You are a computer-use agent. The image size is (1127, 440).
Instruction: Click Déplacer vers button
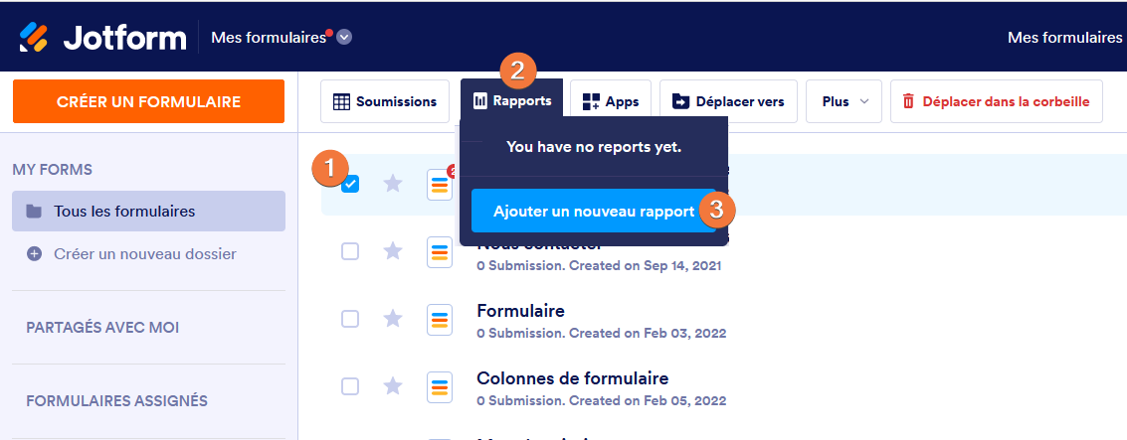tap(728, 101)
